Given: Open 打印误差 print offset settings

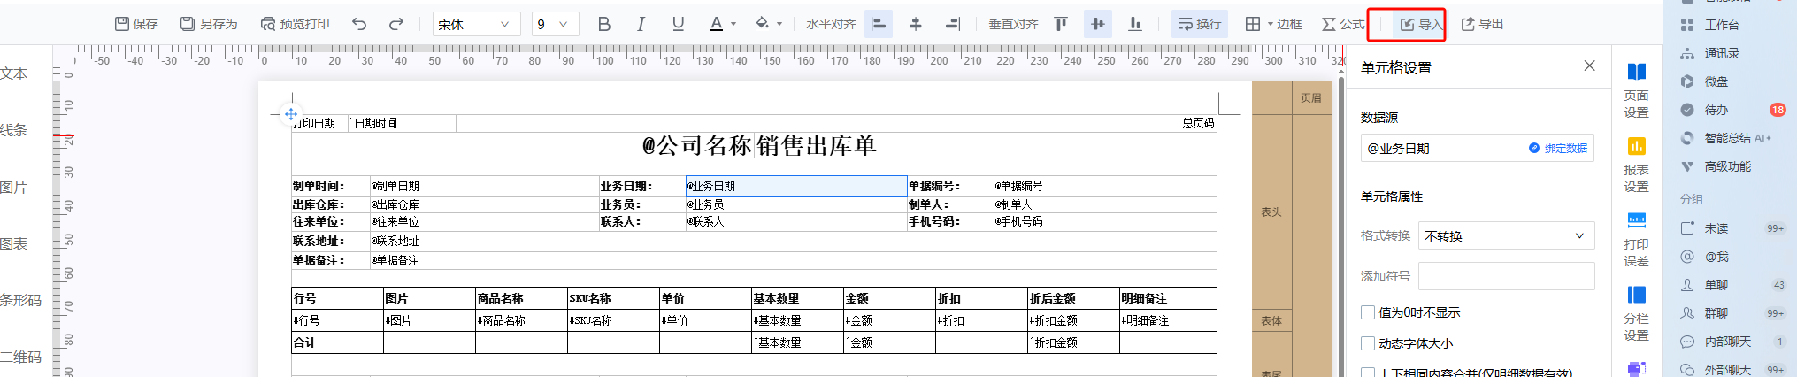Looking at the screenshot, I should (x=1636, y=239).
